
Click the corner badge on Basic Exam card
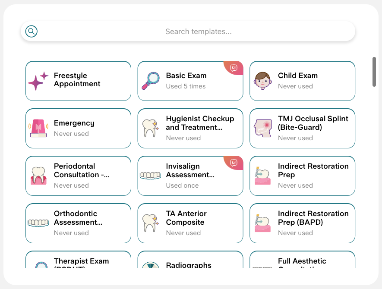tap(234, 68)
